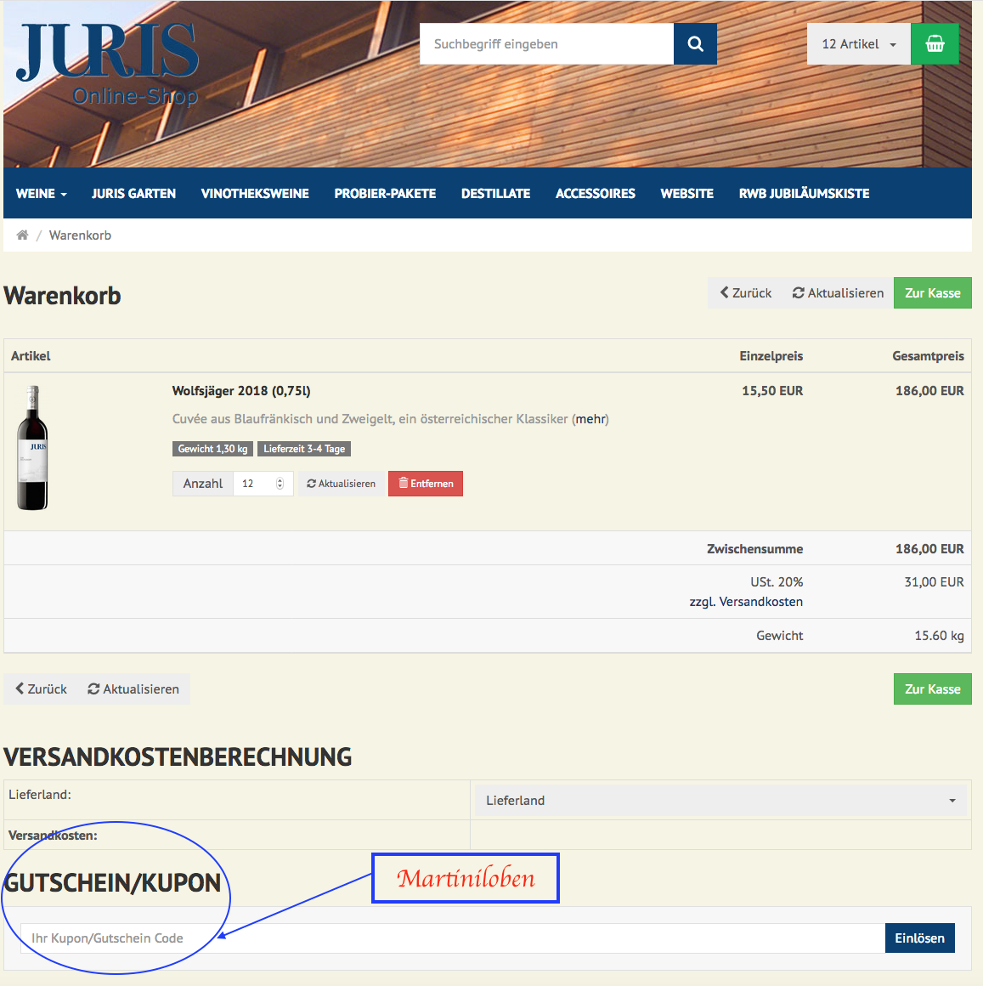
Task: Open ACCESSOIRES menu item
Action: point(596,194)
